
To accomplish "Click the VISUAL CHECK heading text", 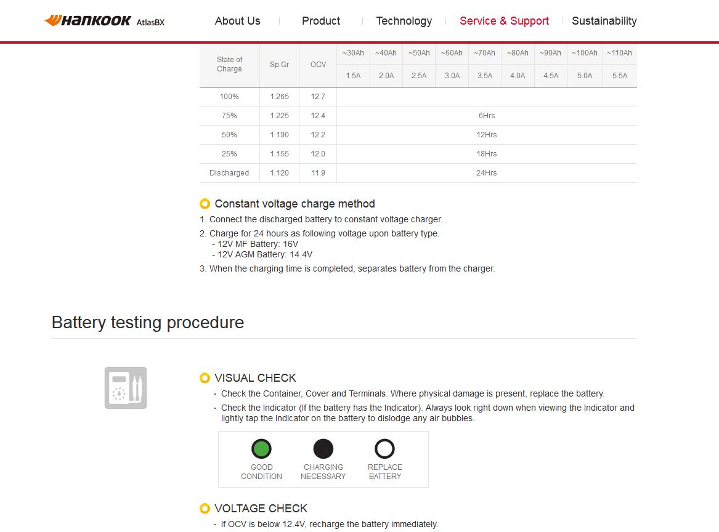I will pyautogui.click(x=256, y=378).
